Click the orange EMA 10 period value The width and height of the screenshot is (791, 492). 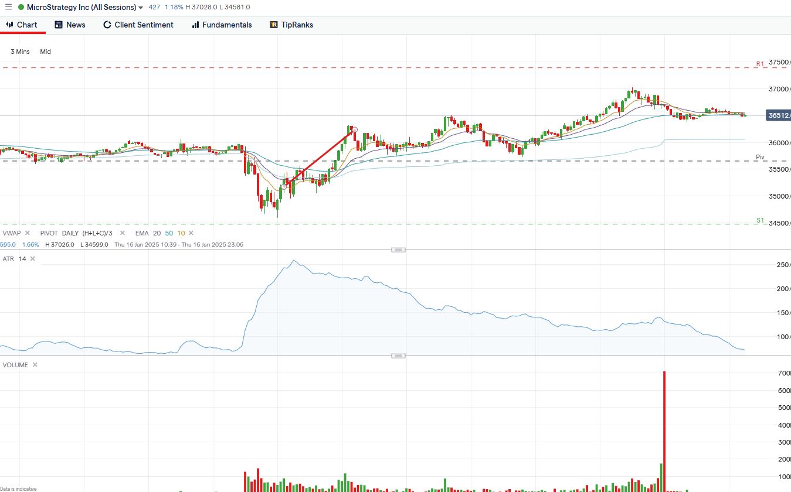coord(181,233)
